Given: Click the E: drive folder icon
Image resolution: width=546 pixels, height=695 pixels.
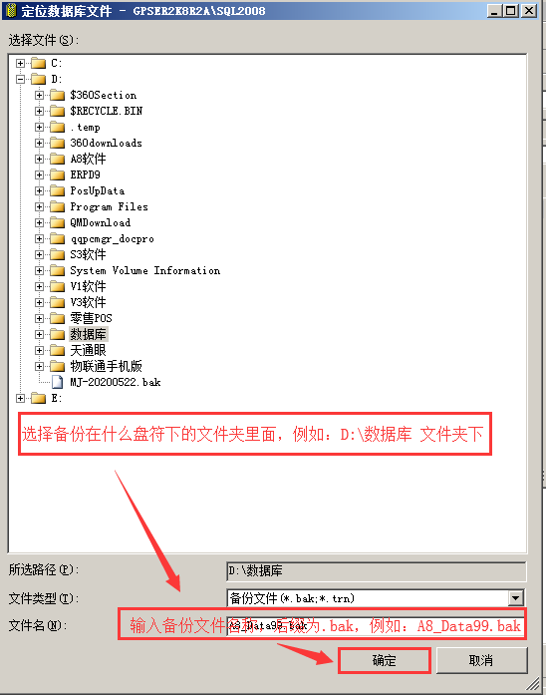Looking at the screenshot, I should coord(39,398).
